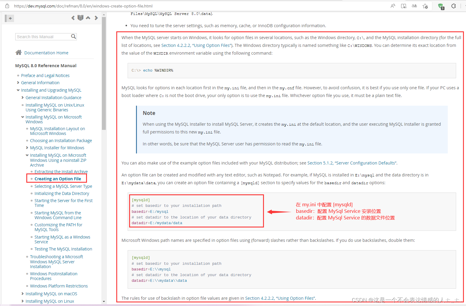The image size is (466, 306).
Task: Open Starting the Server for the First Time
Action: (64, 203)
